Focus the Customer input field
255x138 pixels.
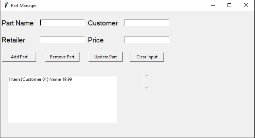pyautogui.click(x=147, y=23)
